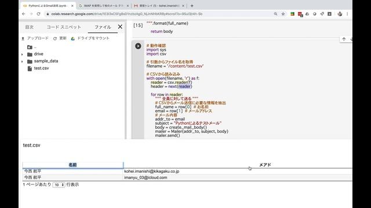Sort by the 名前 column header

pyautogui.click(x=72, y=165)
